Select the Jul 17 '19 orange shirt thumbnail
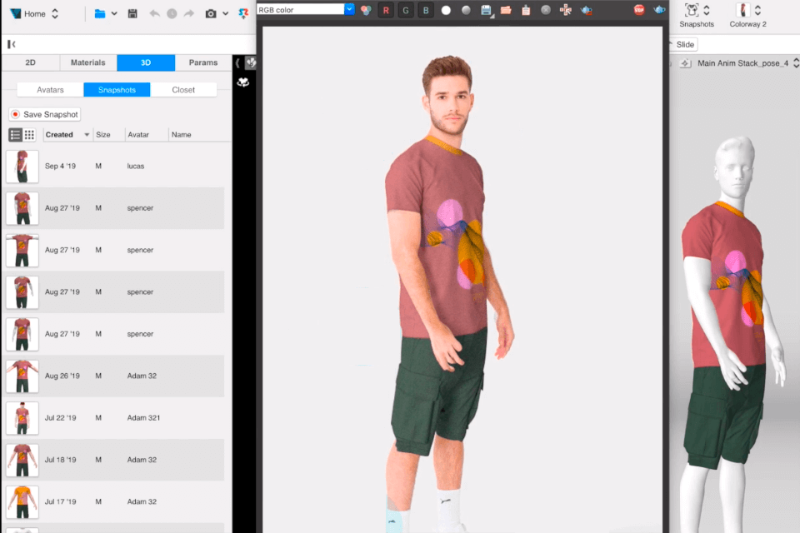The height and width of the screenshot is (533, 800). tap(22, 502)
